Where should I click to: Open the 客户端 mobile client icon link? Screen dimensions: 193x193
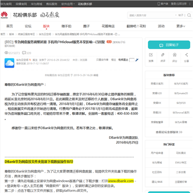click(162, 4)
